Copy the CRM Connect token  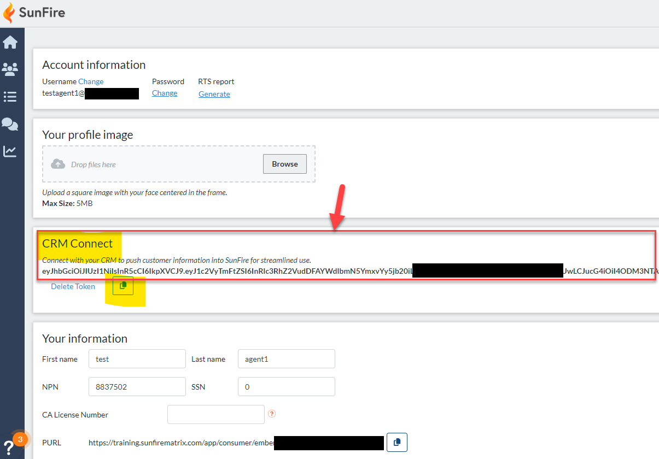[123, 285]
